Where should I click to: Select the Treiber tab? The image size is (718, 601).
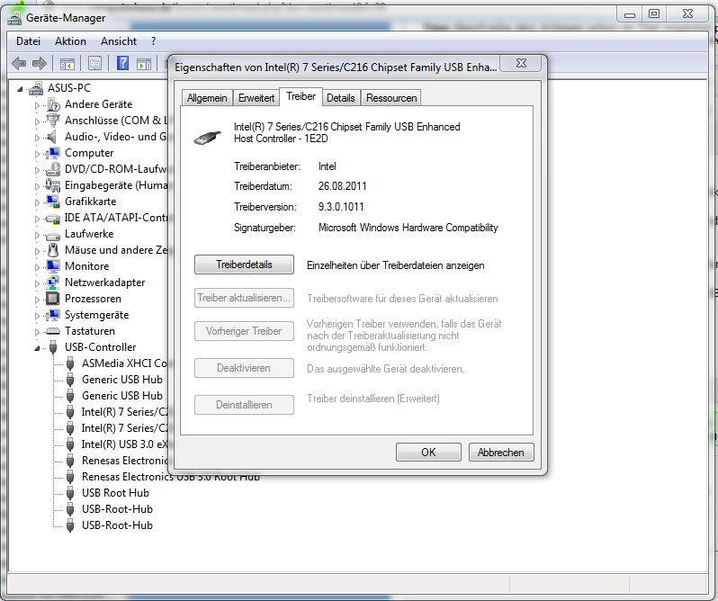tap(301, 96)
